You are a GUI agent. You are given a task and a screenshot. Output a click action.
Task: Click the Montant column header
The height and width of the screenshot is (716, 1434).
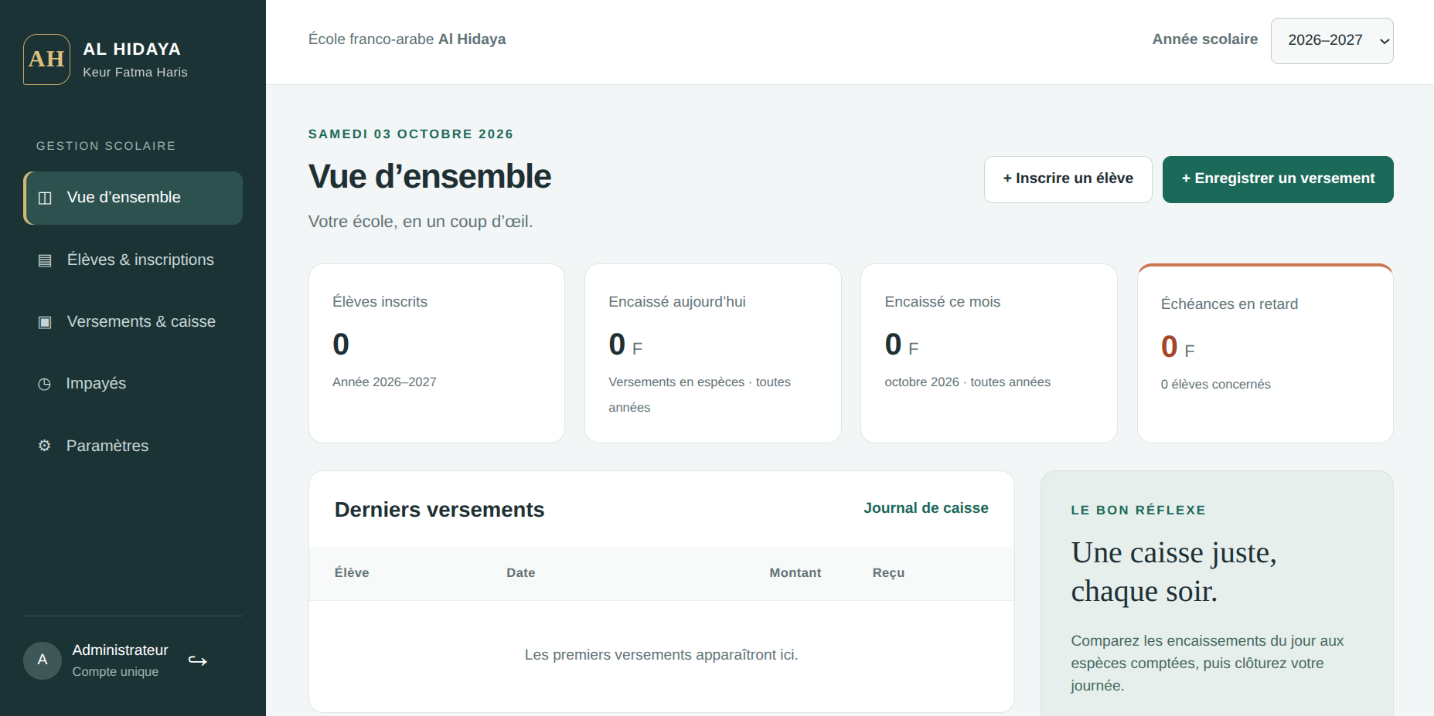point(795,573)
